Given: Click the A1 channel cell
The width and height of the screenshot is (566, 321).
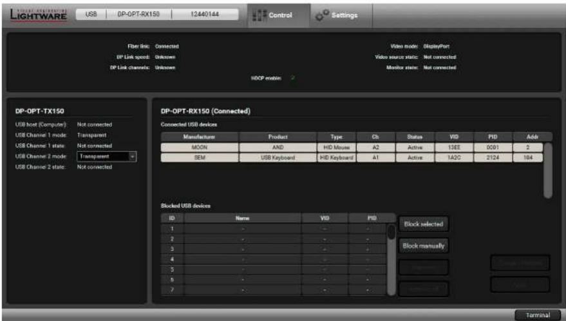Looking at the screenshot, I should (x=375, y=158).
